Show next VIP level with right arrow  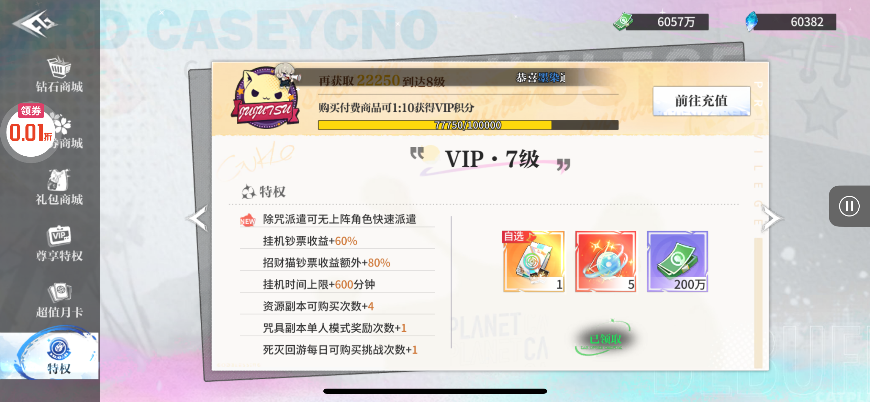(772, 218)
